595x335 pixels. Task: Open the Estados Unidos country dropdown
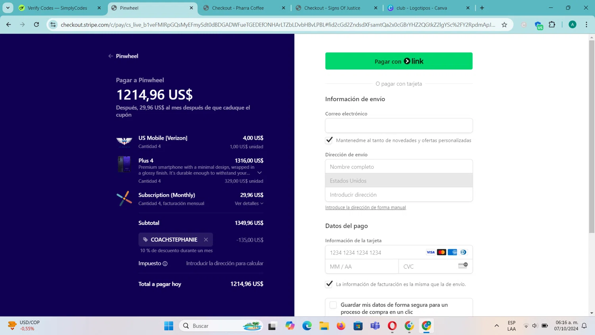[x=399, y=181]
